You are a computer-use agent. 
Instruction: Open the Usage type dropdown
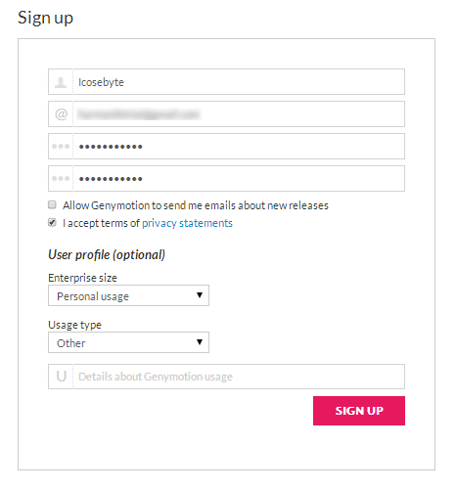point(128,342)
